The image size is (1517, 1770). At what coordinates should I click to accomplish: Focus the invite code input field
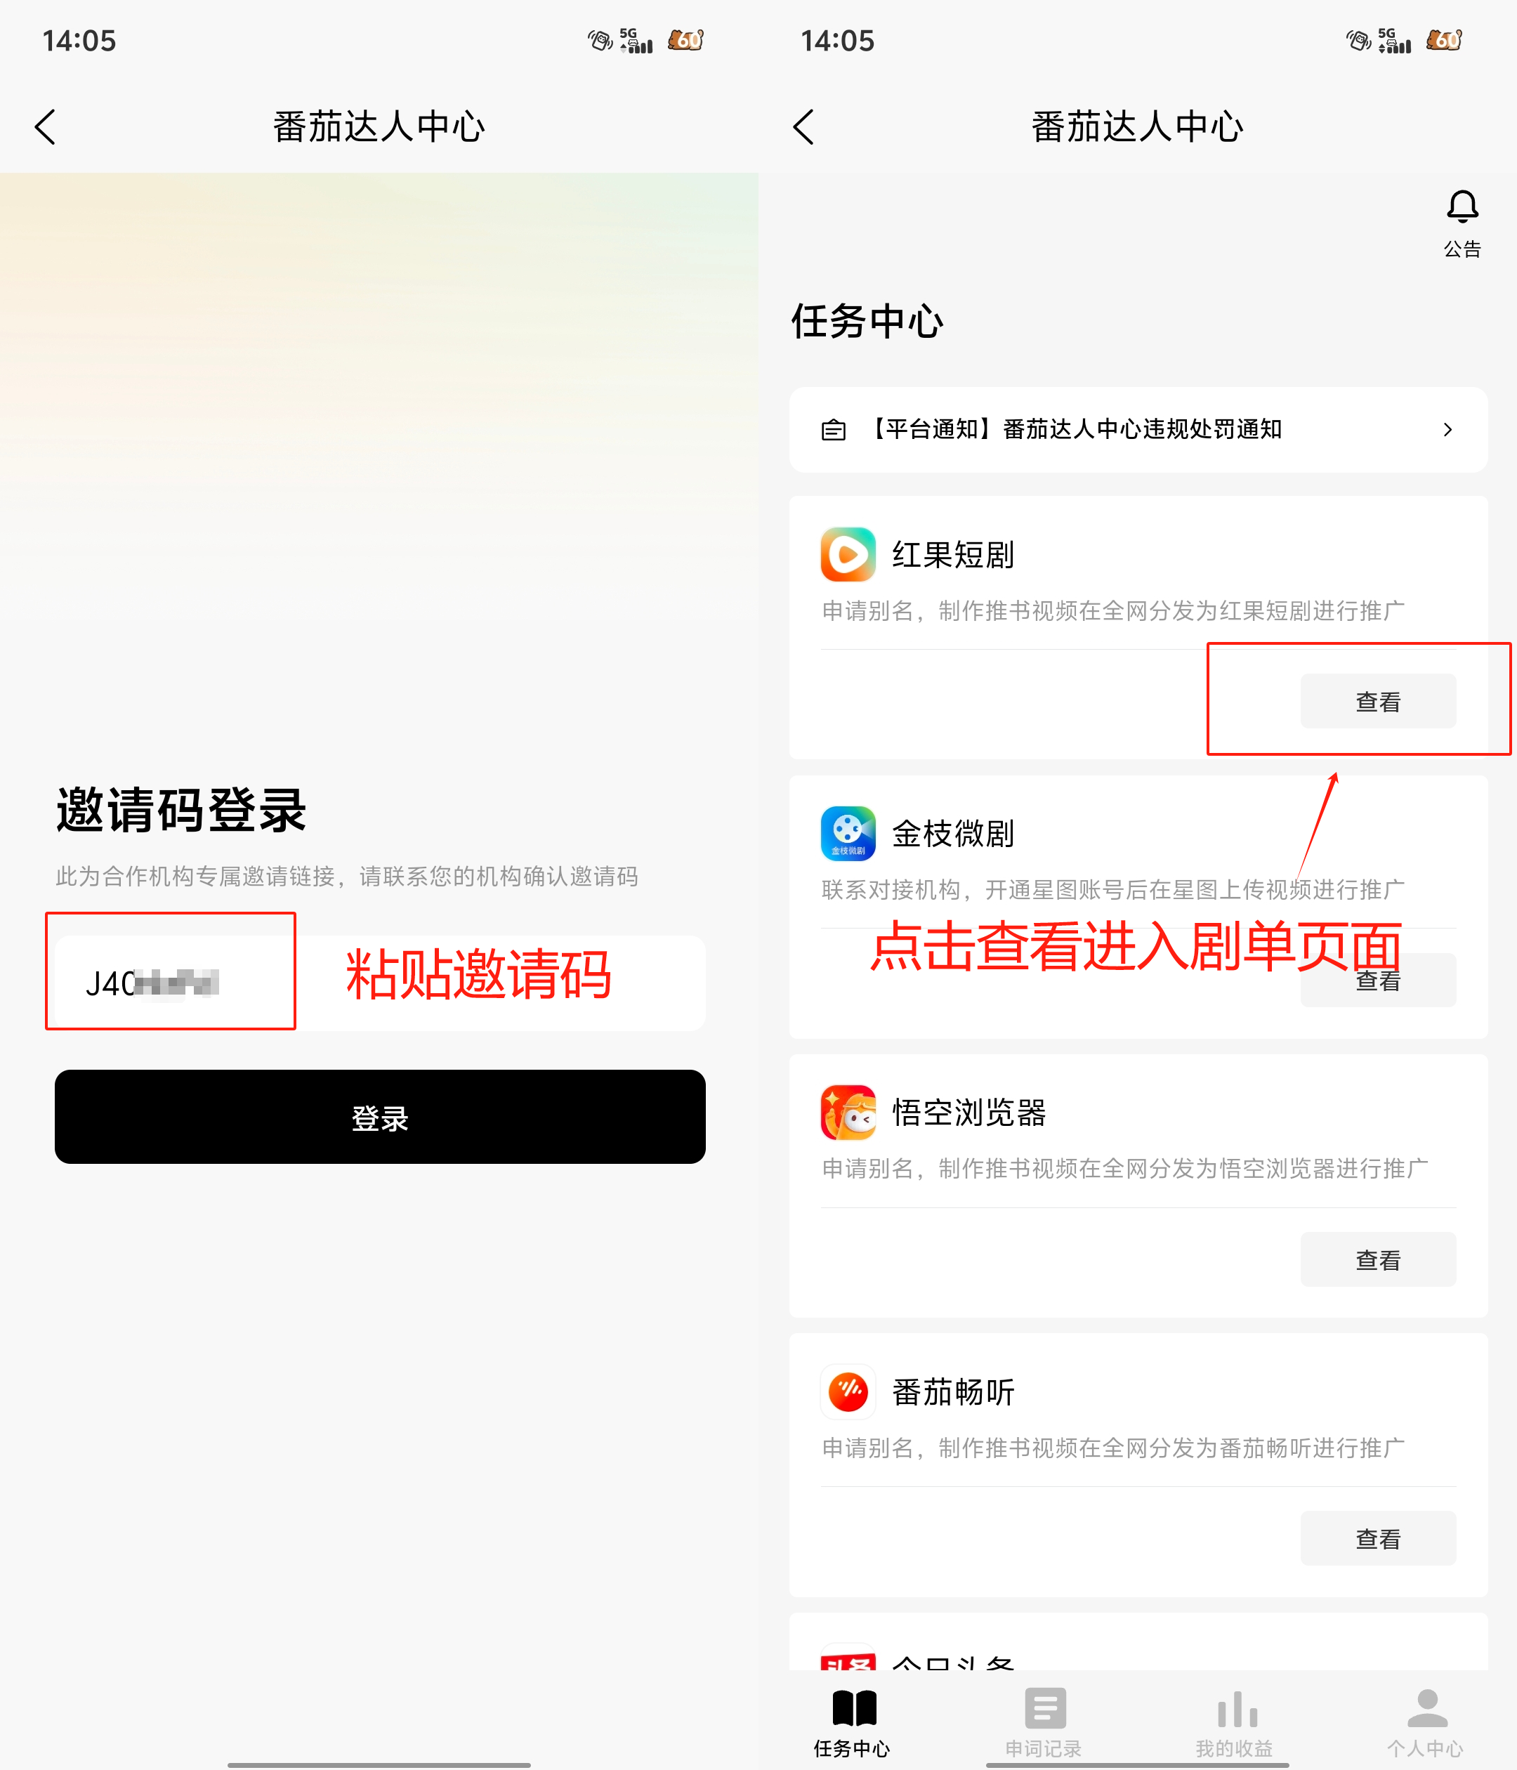(x=380, y=983)
